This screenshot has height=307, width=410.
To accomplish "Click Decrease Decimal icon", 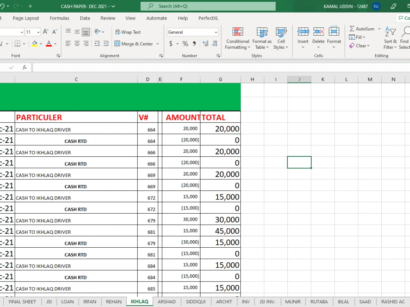I will click(214, 44).
